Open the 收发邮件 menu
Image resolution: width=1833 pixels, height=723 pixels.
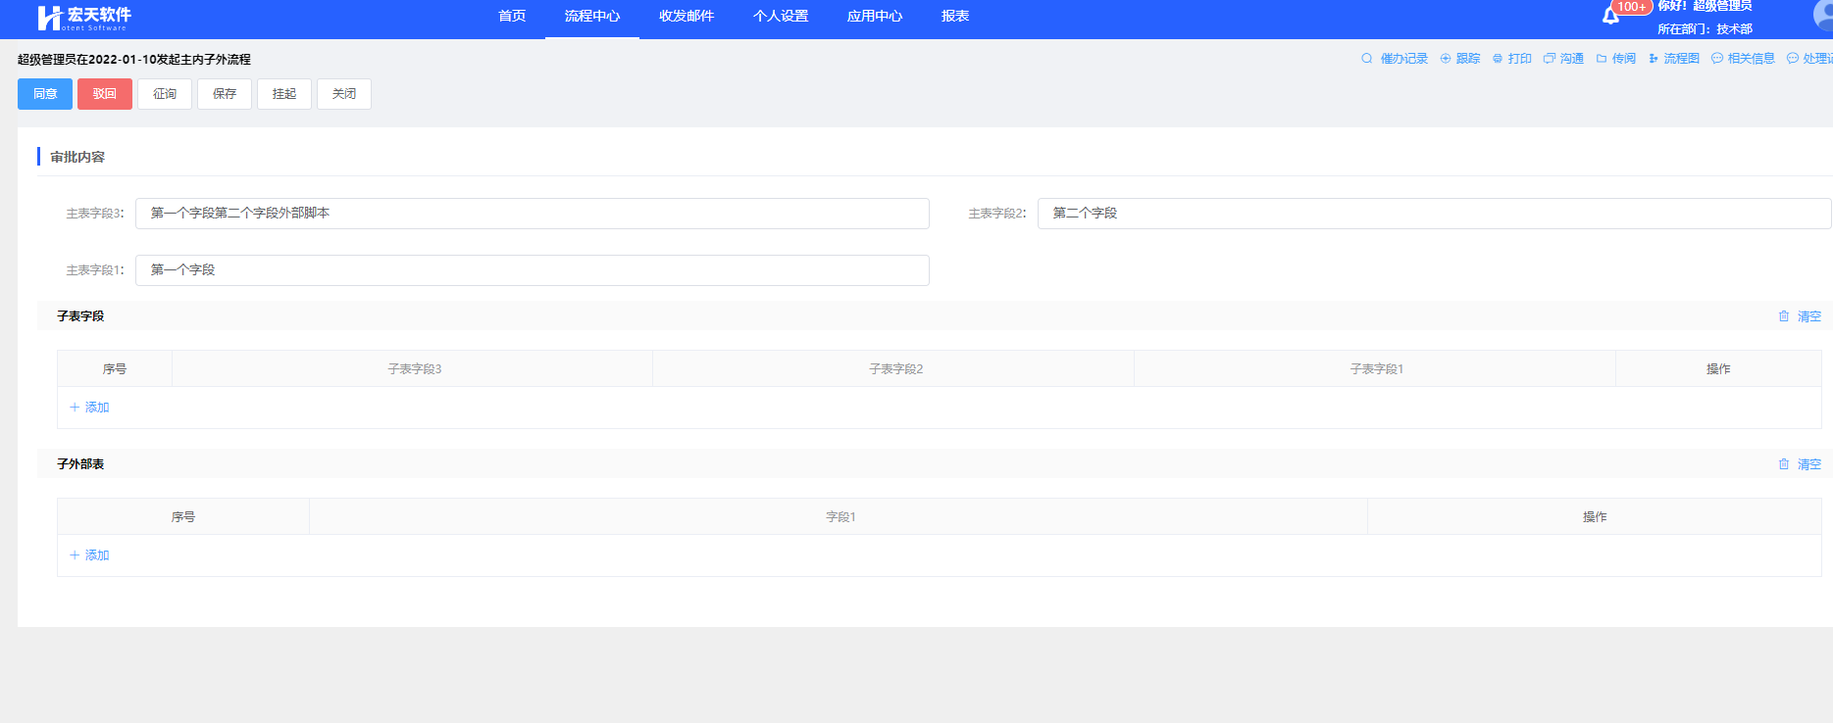tap(687, 17)
